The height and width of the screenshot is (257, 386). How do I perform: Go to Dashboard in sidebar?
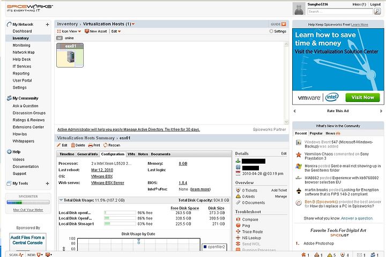(x=22, y=31)
